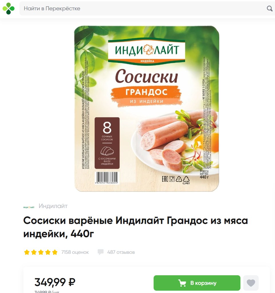Click the barcode on the package image
This screenshot has height=293, width=275.
[x=107, y=178]
